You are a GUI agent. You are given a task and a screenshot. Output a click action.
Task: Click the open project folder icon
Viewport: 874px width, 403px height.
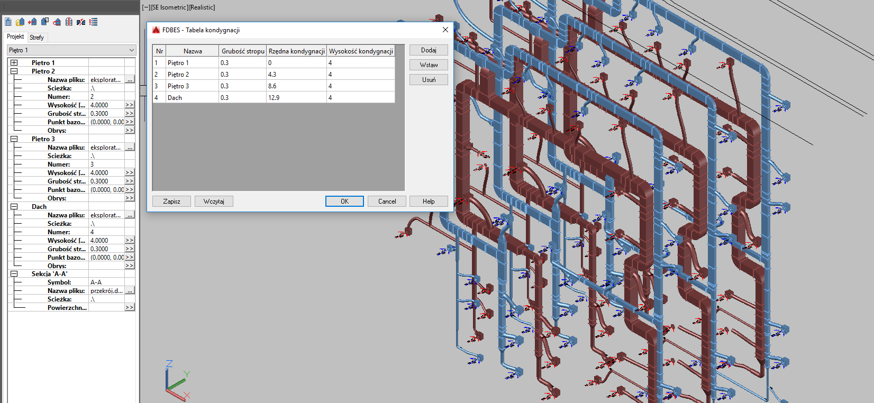(20, 22)
